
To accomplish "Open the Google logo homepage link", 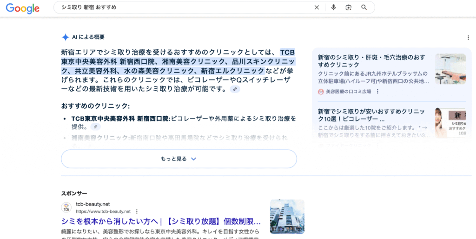I will click(23, 8).
